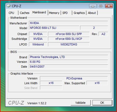Click the Chipset vendor NVIDIA field
117x112 pixels.
[x=38, y=34]
